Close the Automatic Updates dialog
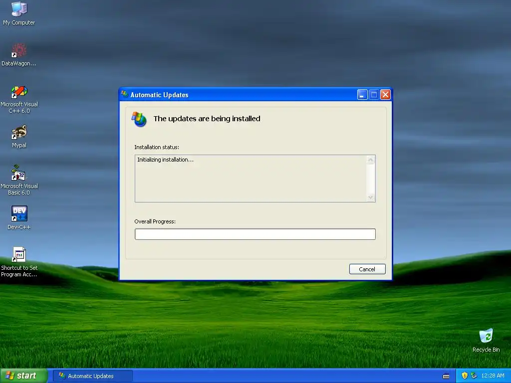The image size is (511, 383). point(385,94)
